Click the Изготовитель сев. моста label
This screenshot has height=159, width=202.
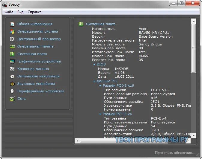(113, 40)
